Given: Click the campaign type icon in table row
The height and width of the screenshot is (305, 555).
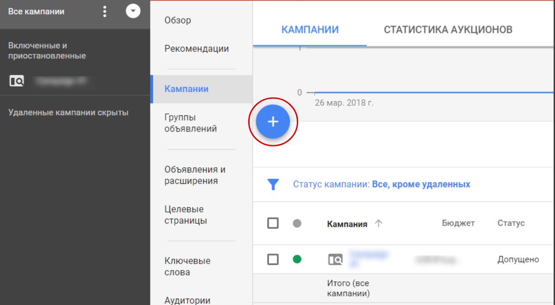Looking at the screenshot, I should point(335,260).
